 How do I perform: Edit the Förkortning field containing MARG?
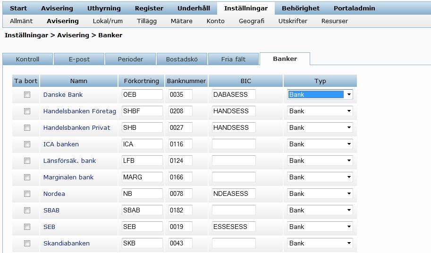(142, 177)
